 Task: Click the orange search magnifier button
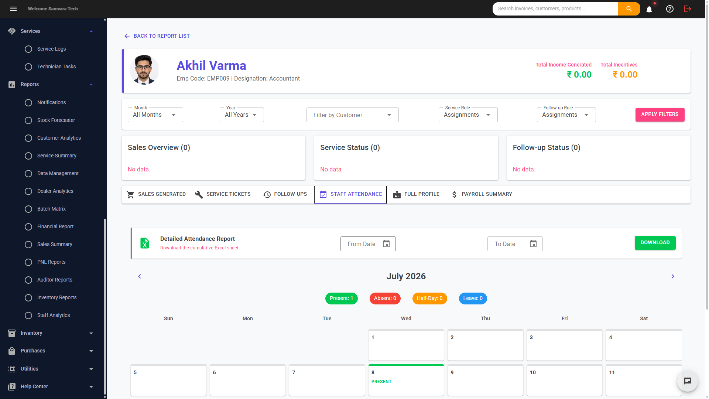(x=629, y=9)
